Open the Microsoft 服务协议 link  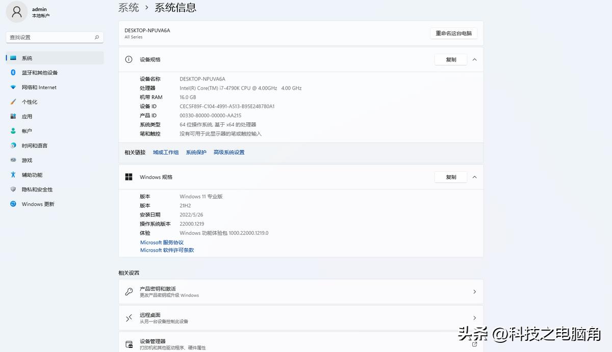pyautogui.click(x=162, y=242)
